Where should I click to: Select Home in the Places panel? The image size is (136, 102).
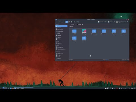click(61, 26)
